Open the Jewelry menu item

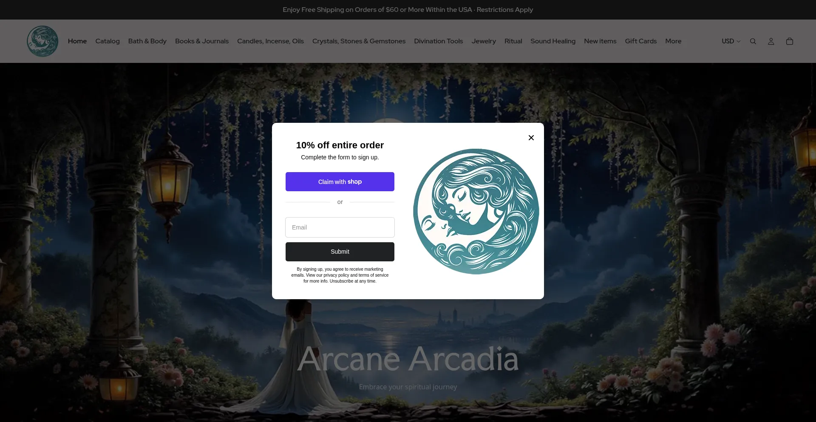[x=484, y=41]
